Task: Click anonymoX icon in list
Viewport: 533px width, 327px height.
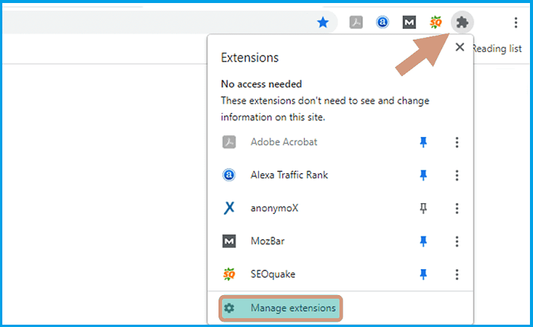Action: point(229,208)
